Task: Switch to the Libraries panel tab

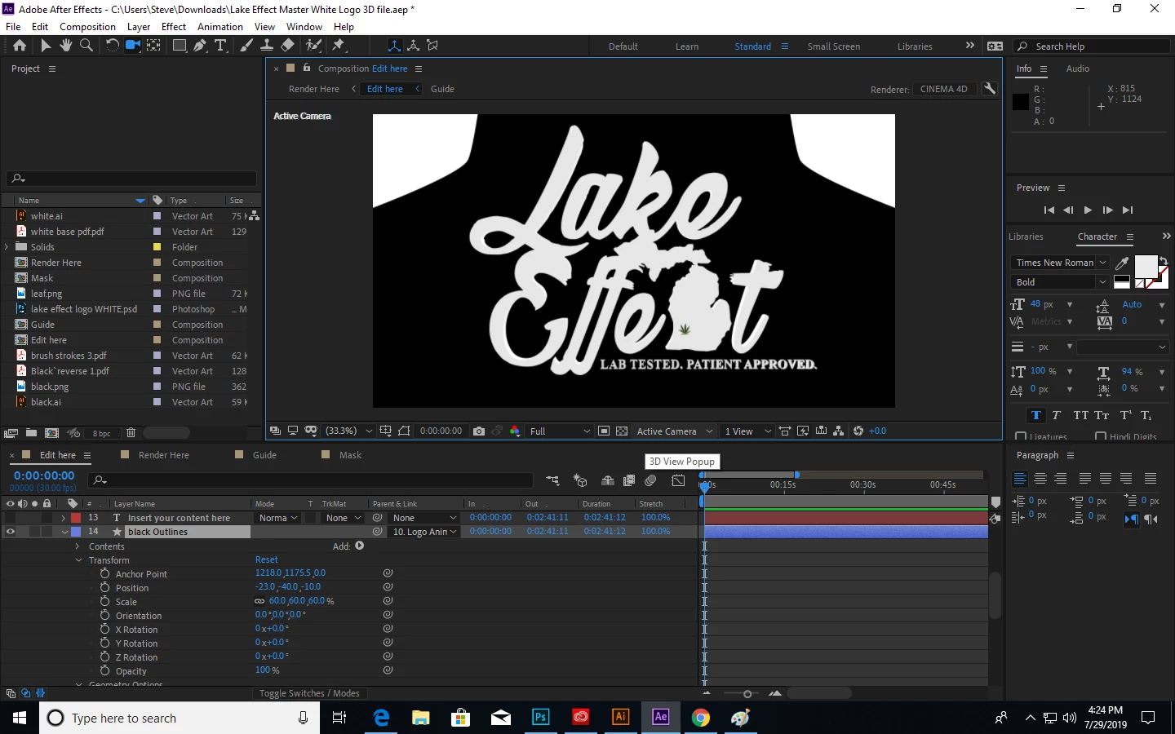Action: 1026,237
